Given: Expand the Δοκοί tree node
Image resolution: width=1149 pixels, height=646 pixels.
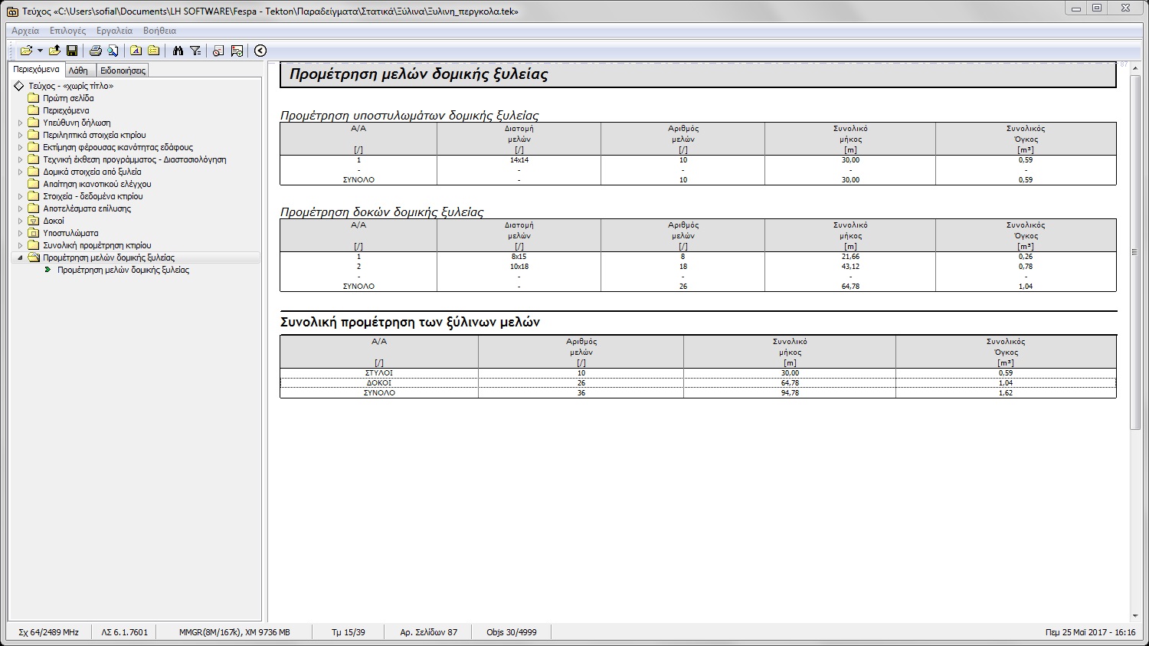Looking at the screenshot, I should click(21, 221).
